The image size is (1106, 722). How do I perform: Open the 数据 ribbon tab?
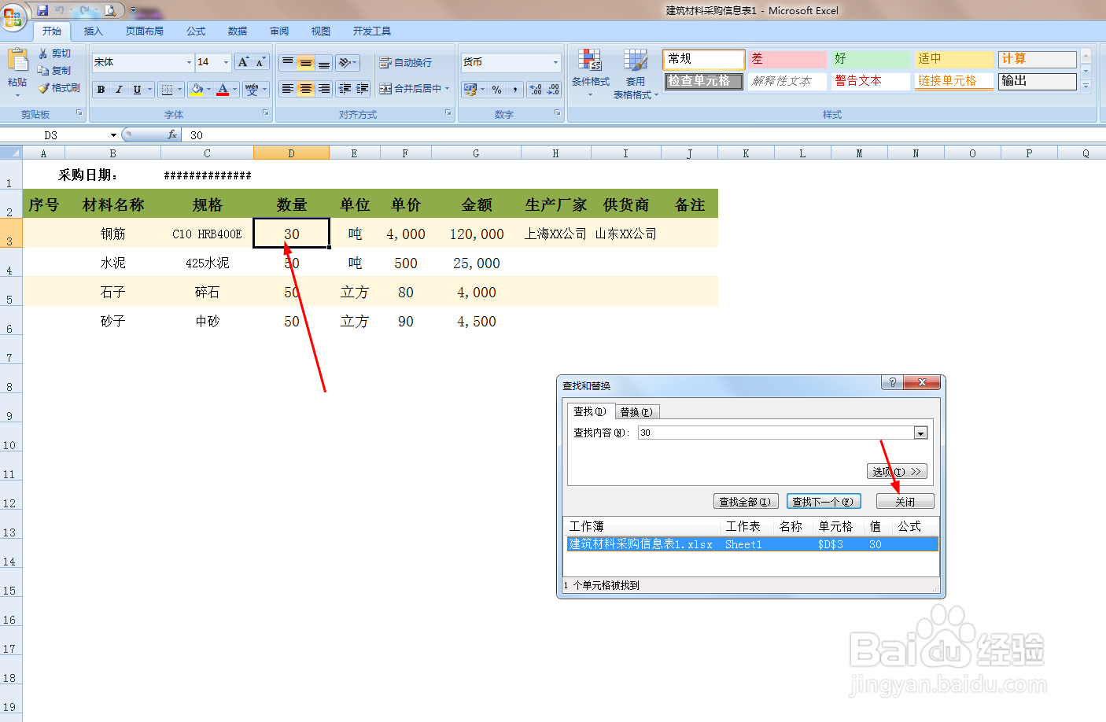238,31
